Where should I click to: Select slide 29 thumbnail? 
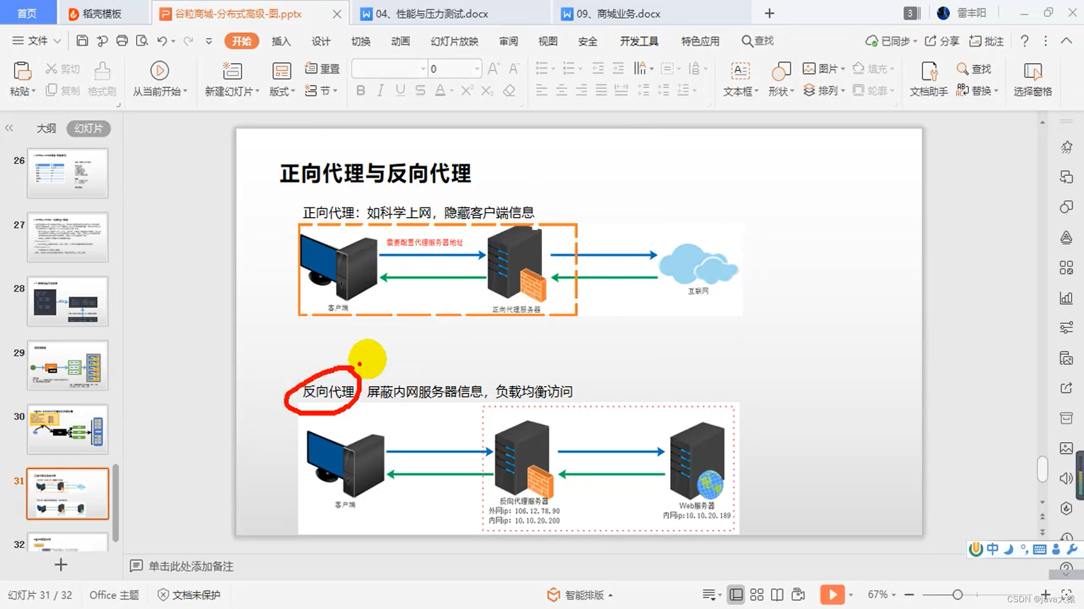coord(68,365)
